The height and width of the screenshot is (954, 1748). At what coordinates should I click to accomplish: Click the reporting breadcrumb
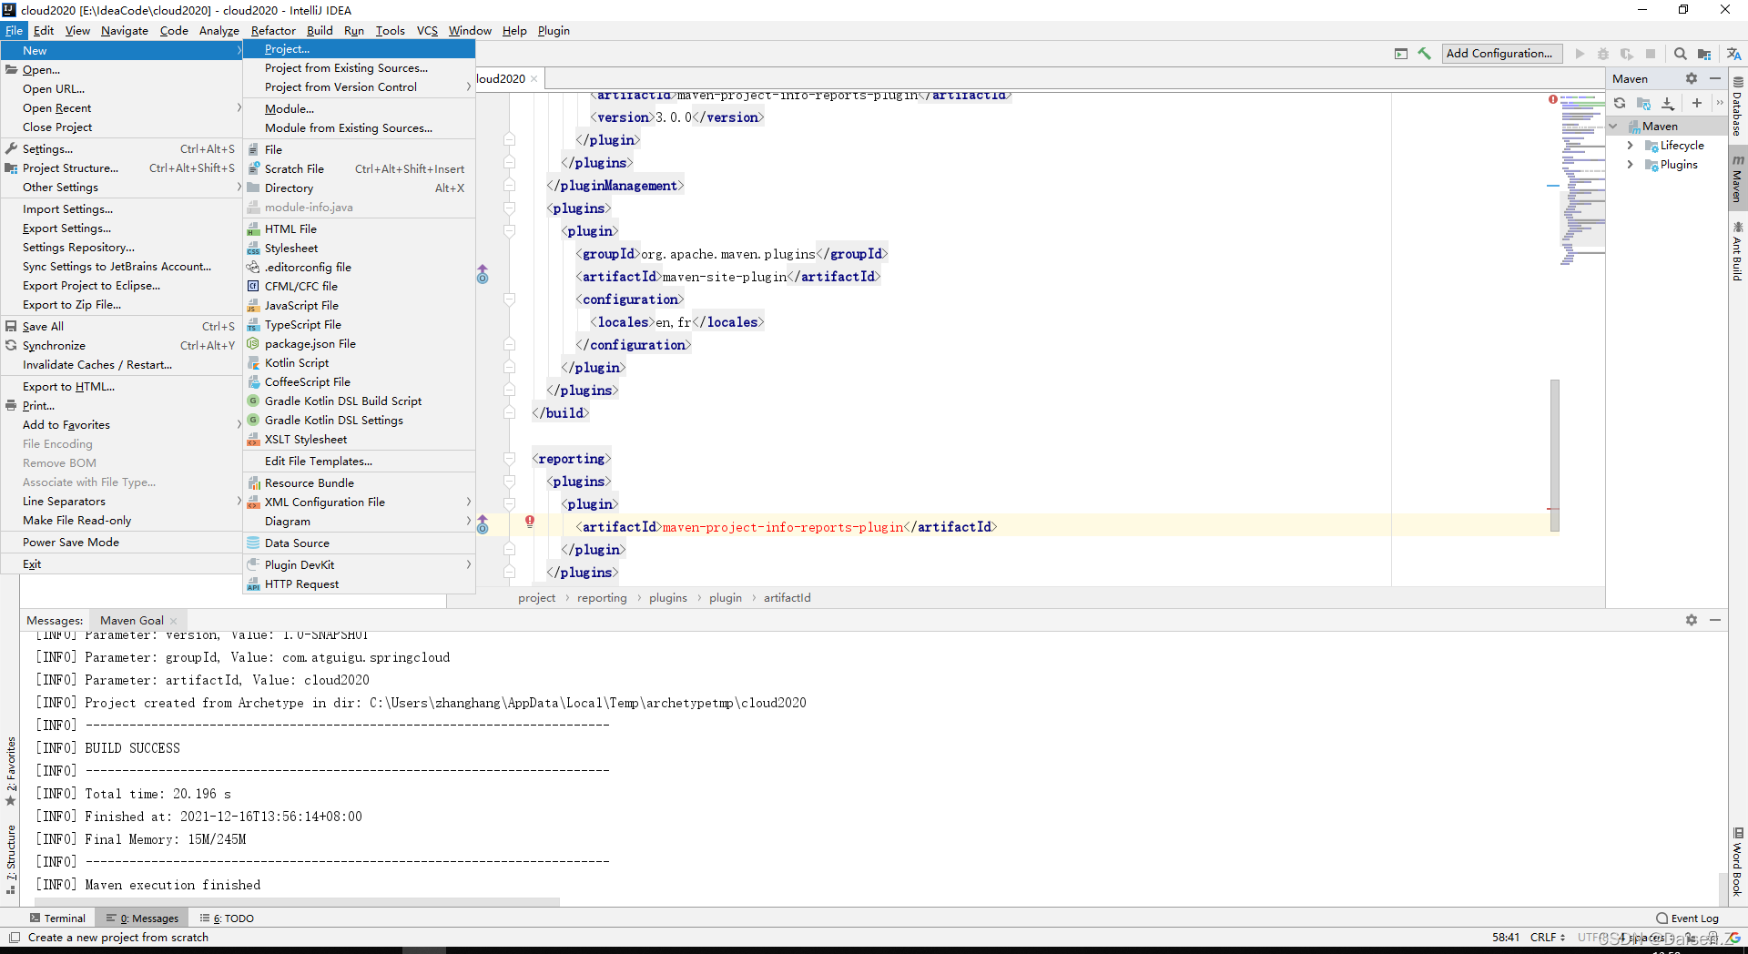tap(602, 598)
